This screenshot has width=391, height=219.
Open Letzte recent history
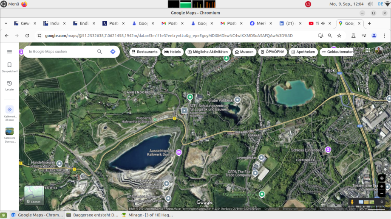click(9, 86)
